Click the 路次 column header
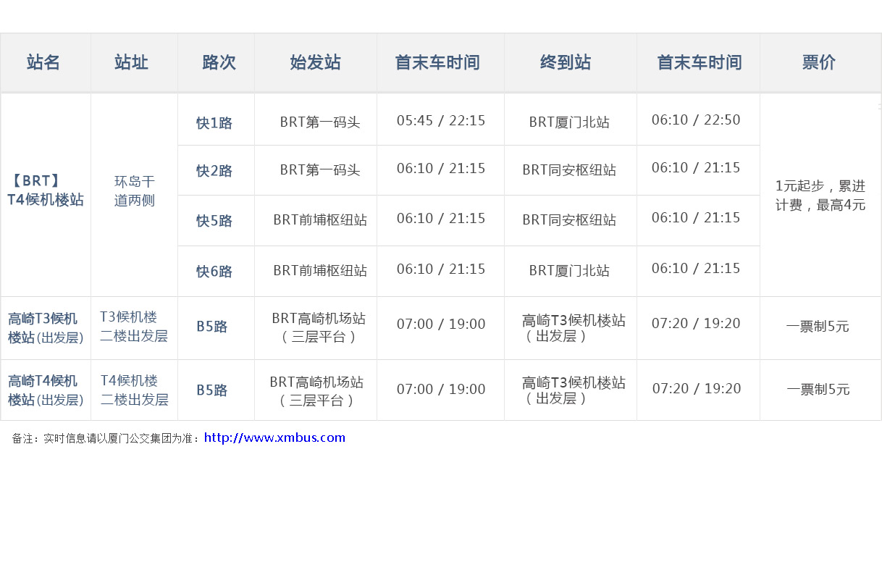The width and height of the screenshot is (882, 570). click(x=219, y=63)
